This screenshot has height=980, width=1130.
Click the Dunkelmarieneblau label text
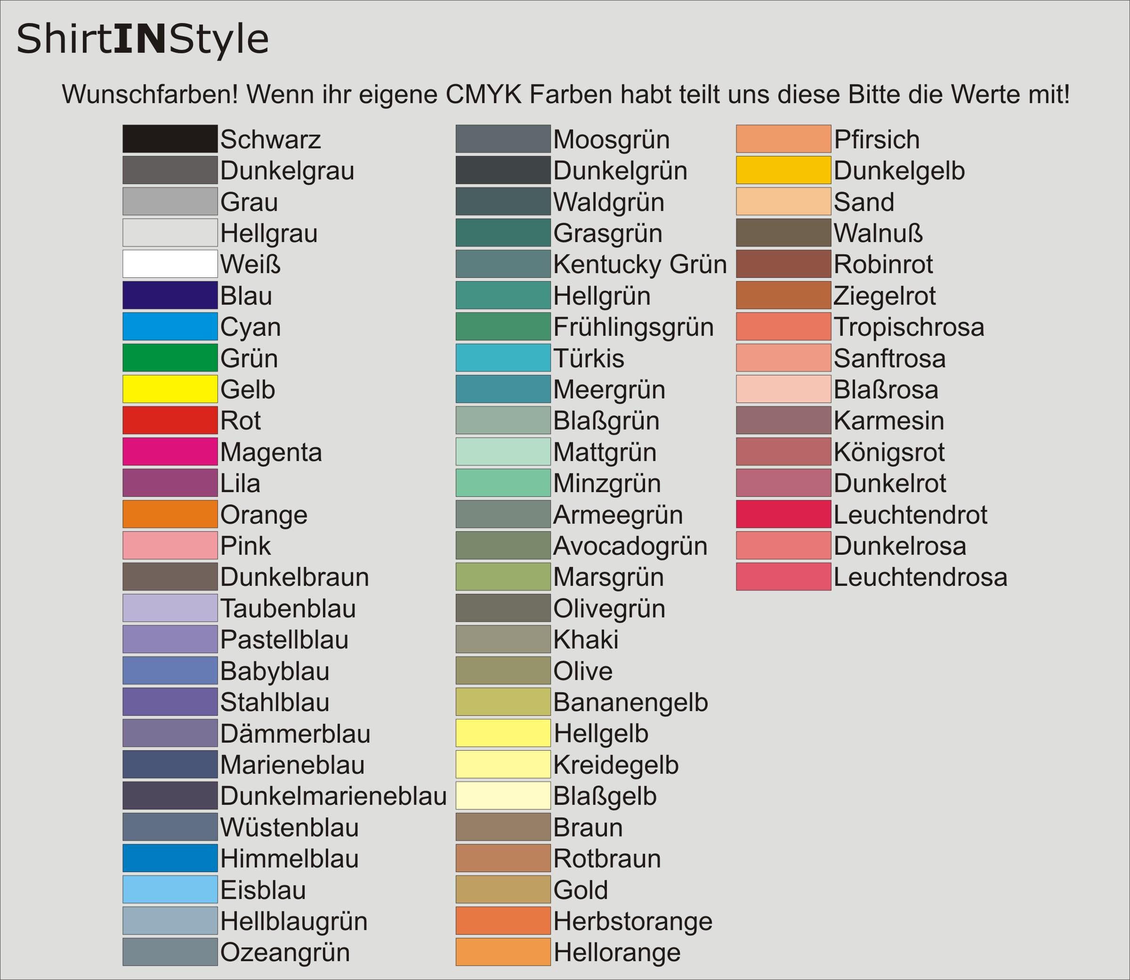point(333,796)
